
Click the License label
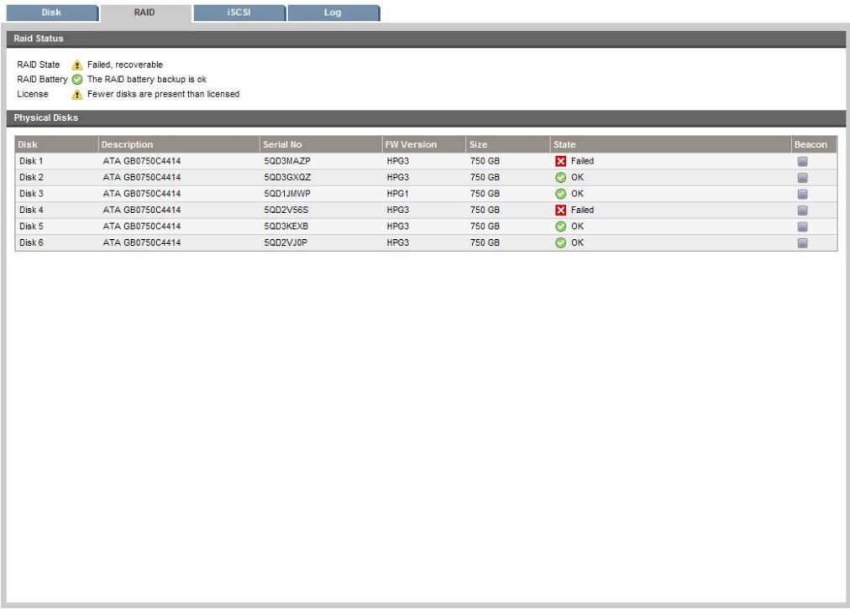point(33,94)
